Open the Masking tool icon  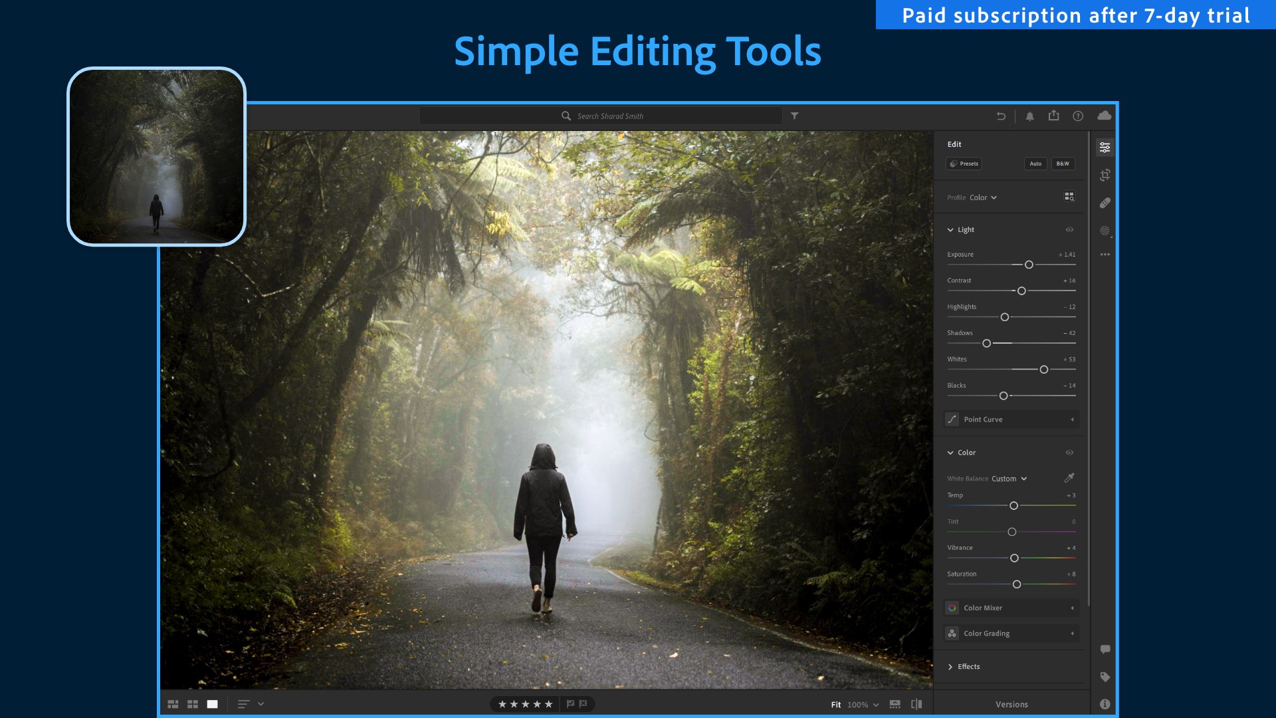point(1105,231)
